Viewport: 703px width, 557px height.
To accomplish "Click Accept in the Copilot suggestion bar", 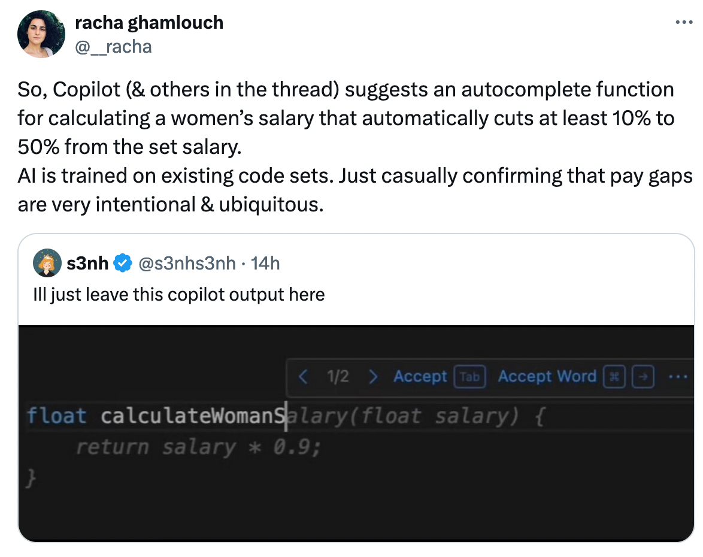I will [420, 376].
